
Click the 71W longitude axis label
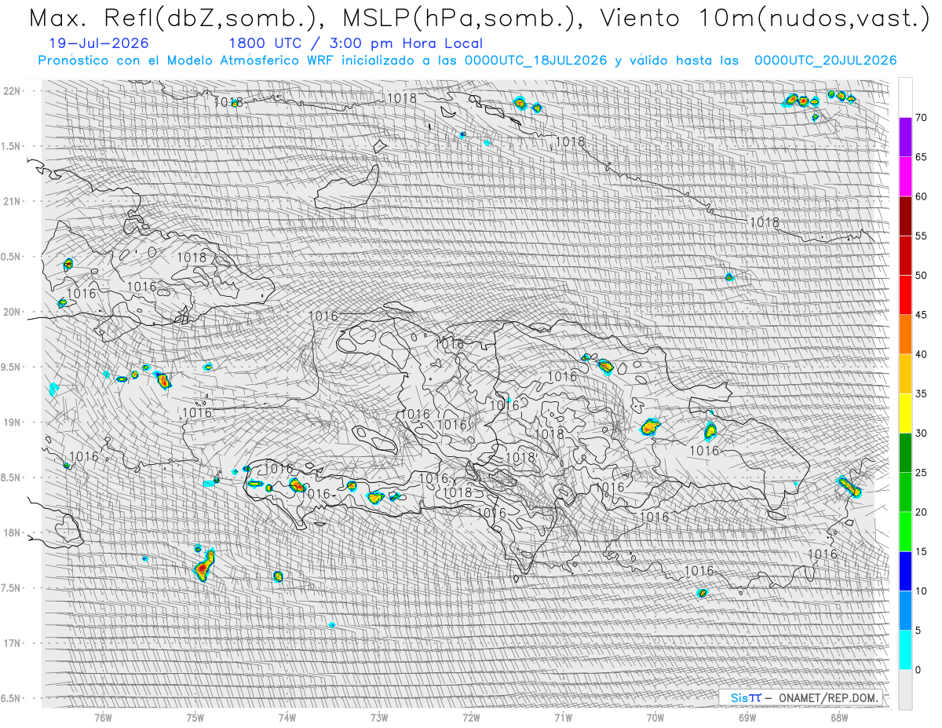click(563, 718)
